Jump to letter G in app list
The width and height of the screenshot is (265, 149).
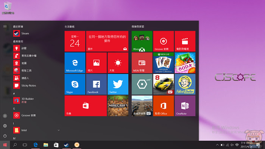[14, 108]
